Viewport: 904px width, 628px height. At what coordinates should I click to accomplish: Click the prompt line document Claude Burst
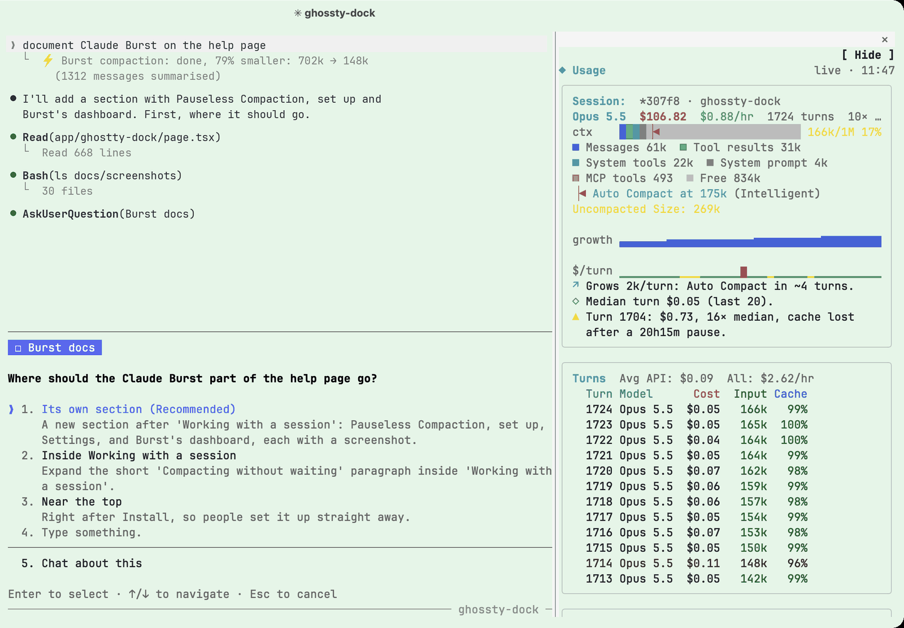[144, 45]
